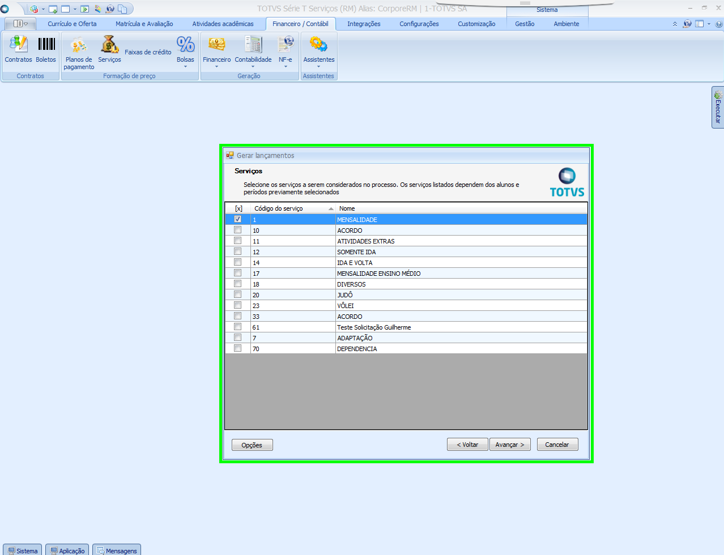The width and height of the screenshot is (724, 555).
Task: Toggle sort arrow on Código do serviço
Action: point(331,208)
